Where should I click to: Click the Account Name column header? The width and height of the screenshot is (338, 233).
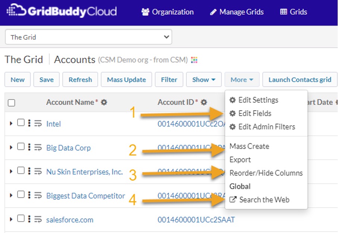click(70, 102)
